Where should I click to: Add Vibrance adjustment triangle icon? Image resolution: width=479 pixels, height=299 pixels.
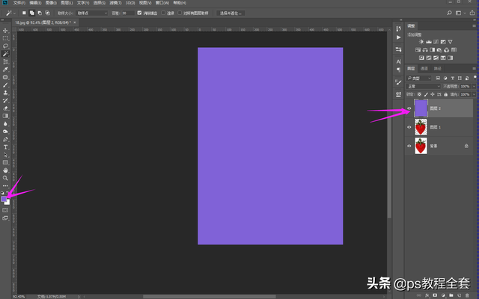pyautogui.click(x=450, y=42)
